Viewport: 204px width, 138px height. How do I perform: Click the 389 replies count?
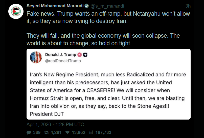37,132
